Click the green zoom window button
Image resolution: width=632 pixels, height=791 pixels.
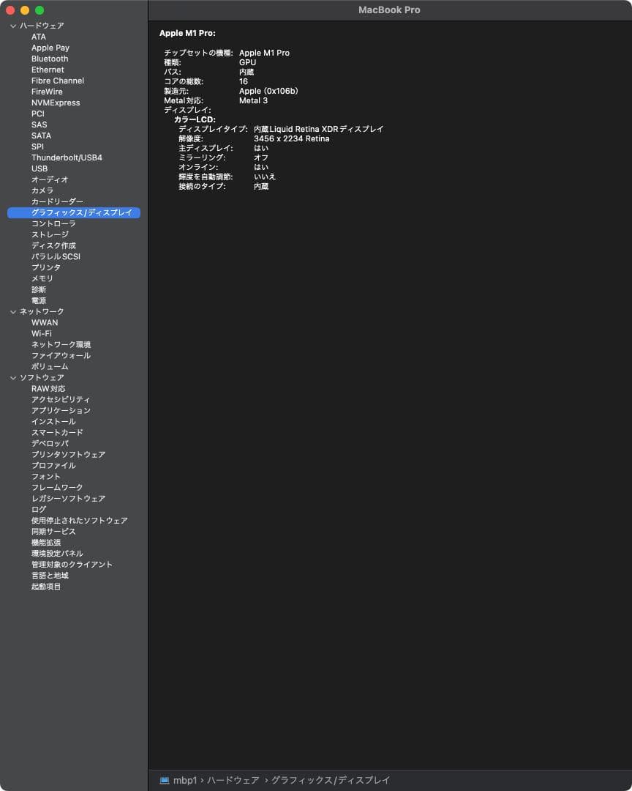coord(39,10)
